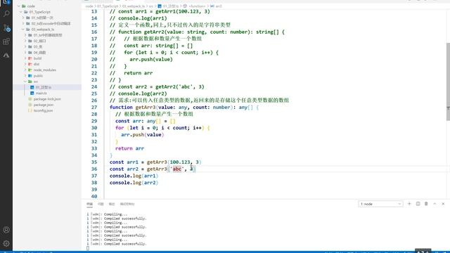
Task: Click last 'Compiled successfully.' terminal line
Action: tap(125, 244)
